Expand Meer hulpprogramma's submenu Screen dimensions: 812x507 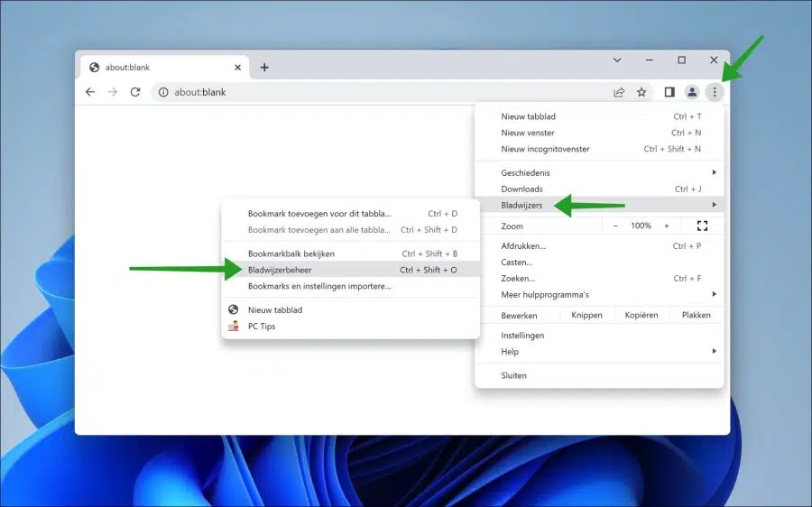pos(599,295)
